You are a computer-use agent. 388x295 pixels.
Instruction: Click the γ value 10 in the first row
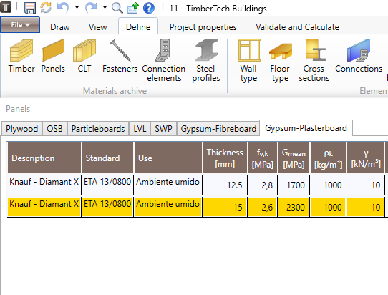click(x=366, y=185)
